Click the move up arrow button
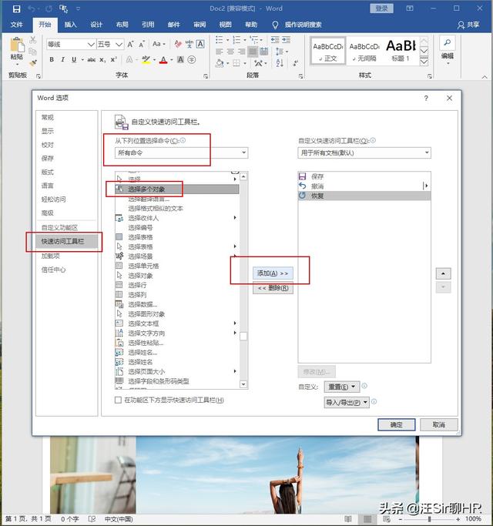This screenshot has height=526, width=493. coord(443,273)
